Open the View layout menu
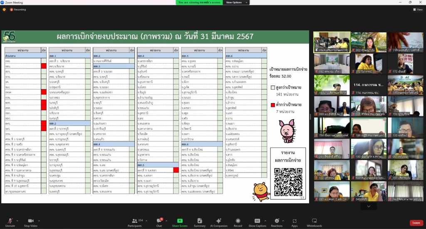Screen dimensions: 426x229 tap(418, 9)
